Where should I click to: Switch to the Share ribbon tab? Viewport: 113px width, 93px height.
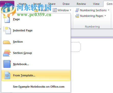[x=52, y=4]
